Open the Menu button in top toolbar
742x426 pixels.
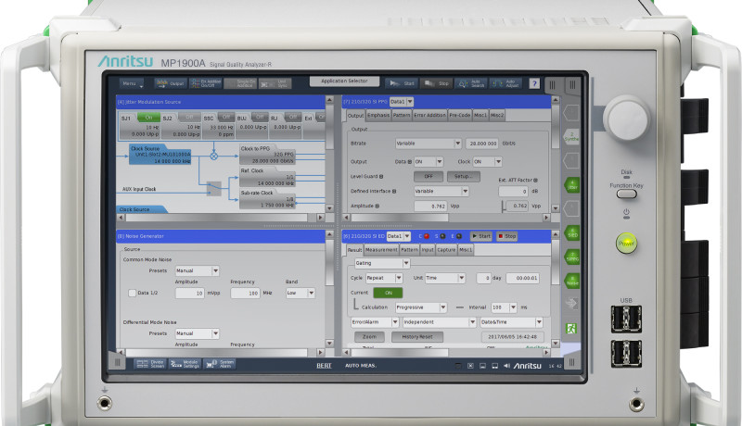(x=131, y=83)
